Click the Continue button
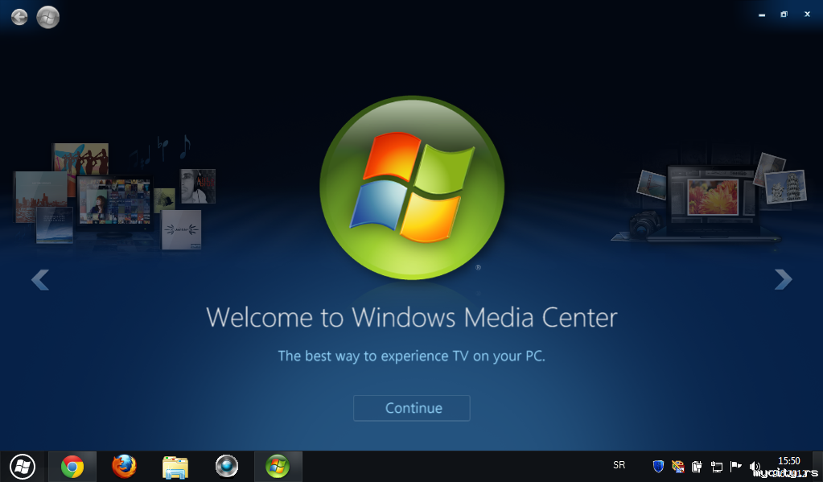 click(x=412, y=408)
